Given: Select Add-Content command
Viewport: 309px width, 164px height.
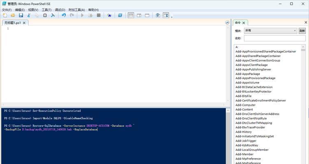Looking at the screenshot, I should click(x=244, y=109).
